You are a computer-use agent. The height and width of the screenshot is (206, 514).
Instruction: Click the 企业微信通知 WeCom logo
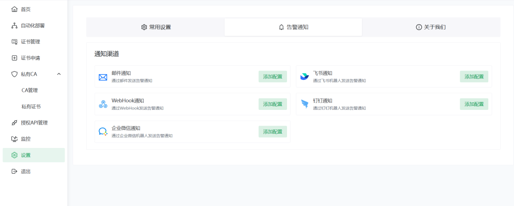[103, 132]
